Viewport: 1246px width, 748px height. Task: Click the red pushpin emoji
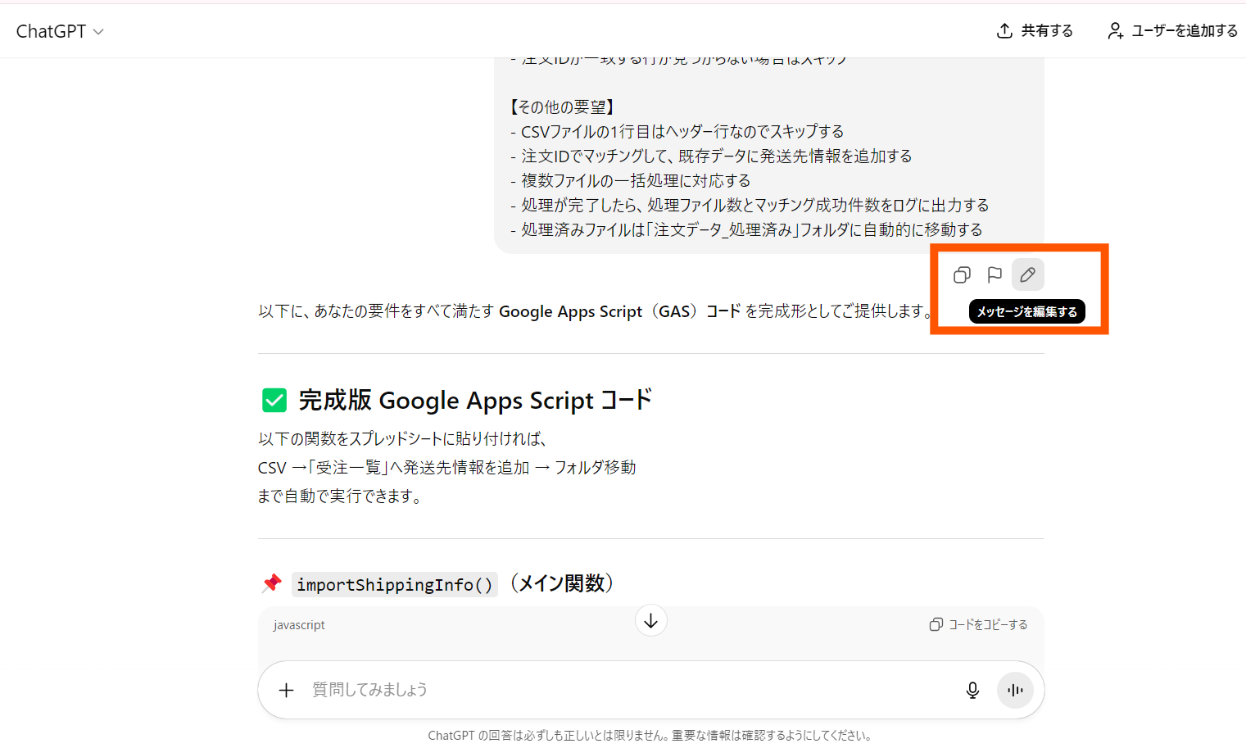click(x=271, y=583)
